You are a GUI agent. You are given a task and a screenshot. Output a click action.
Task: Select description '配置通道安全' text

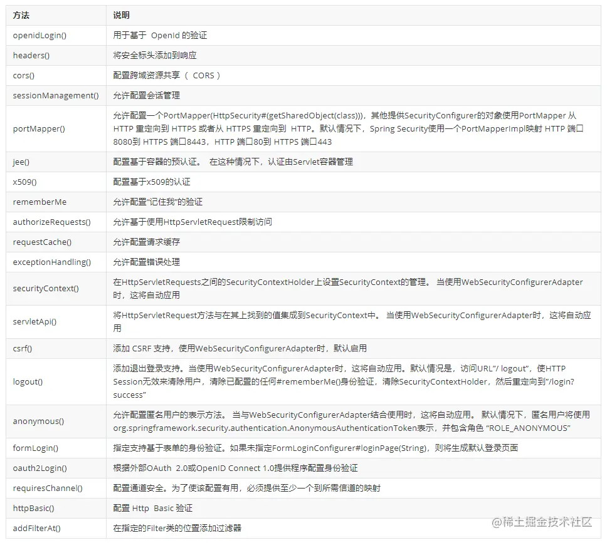coord(246,489)
